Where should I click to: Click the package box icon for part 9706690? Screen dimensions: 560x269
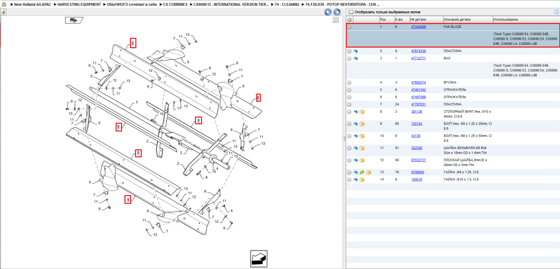[x=368, y=172]
